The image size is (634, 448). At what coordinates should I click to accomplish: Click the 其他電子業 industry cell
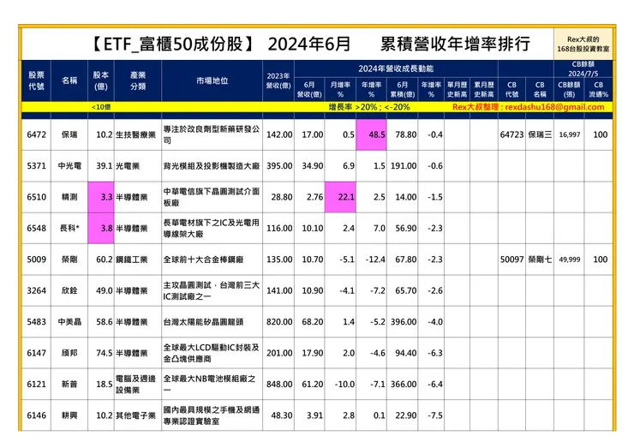pyautogui.click(x=136, y=415)
